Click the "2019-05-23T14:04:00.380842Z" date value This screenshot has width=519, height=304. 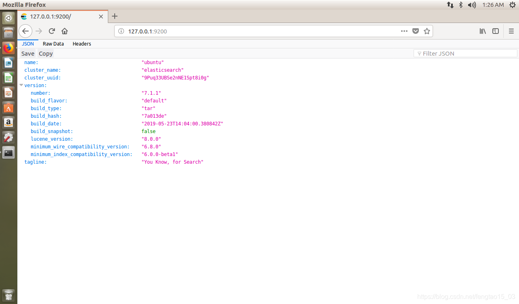coord(182,124)
